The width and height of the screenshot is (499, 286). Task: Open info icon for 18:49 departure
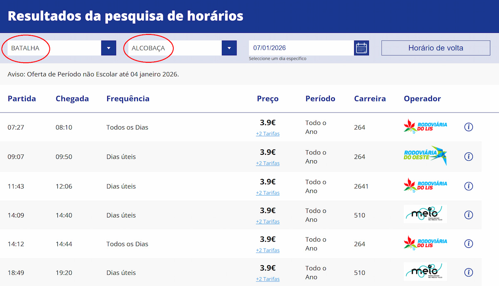click(468, 272)
